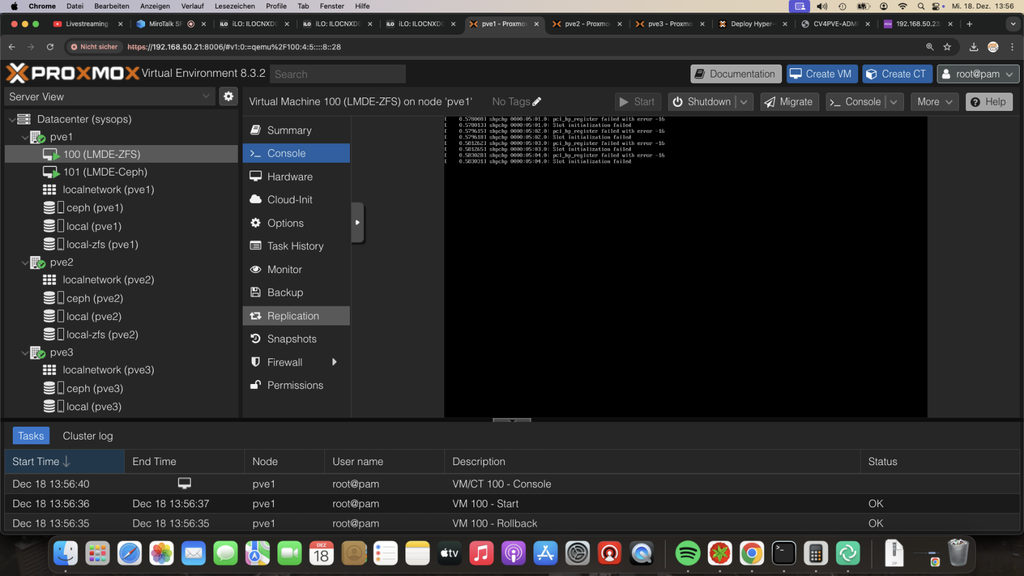Open the Summary panel
Image resolution: width=1024 pixels, height=576 pixels.
pyautogui.click(x=296, y=130)
